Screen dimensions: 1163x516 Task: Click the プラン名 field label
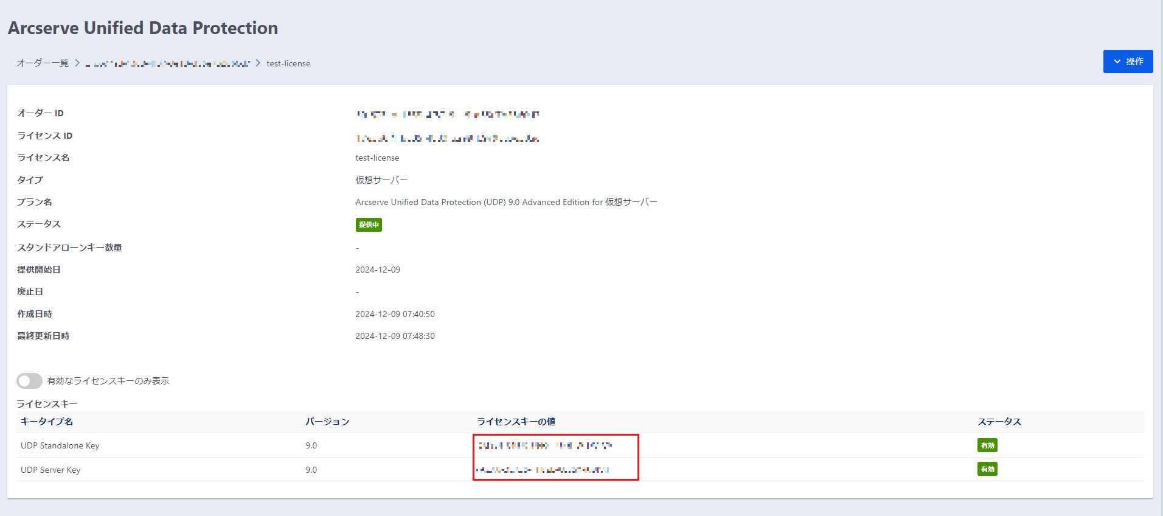tap(34, 202)
